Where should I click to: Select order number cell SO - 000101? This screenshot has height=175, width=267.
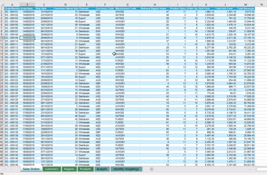12,12
